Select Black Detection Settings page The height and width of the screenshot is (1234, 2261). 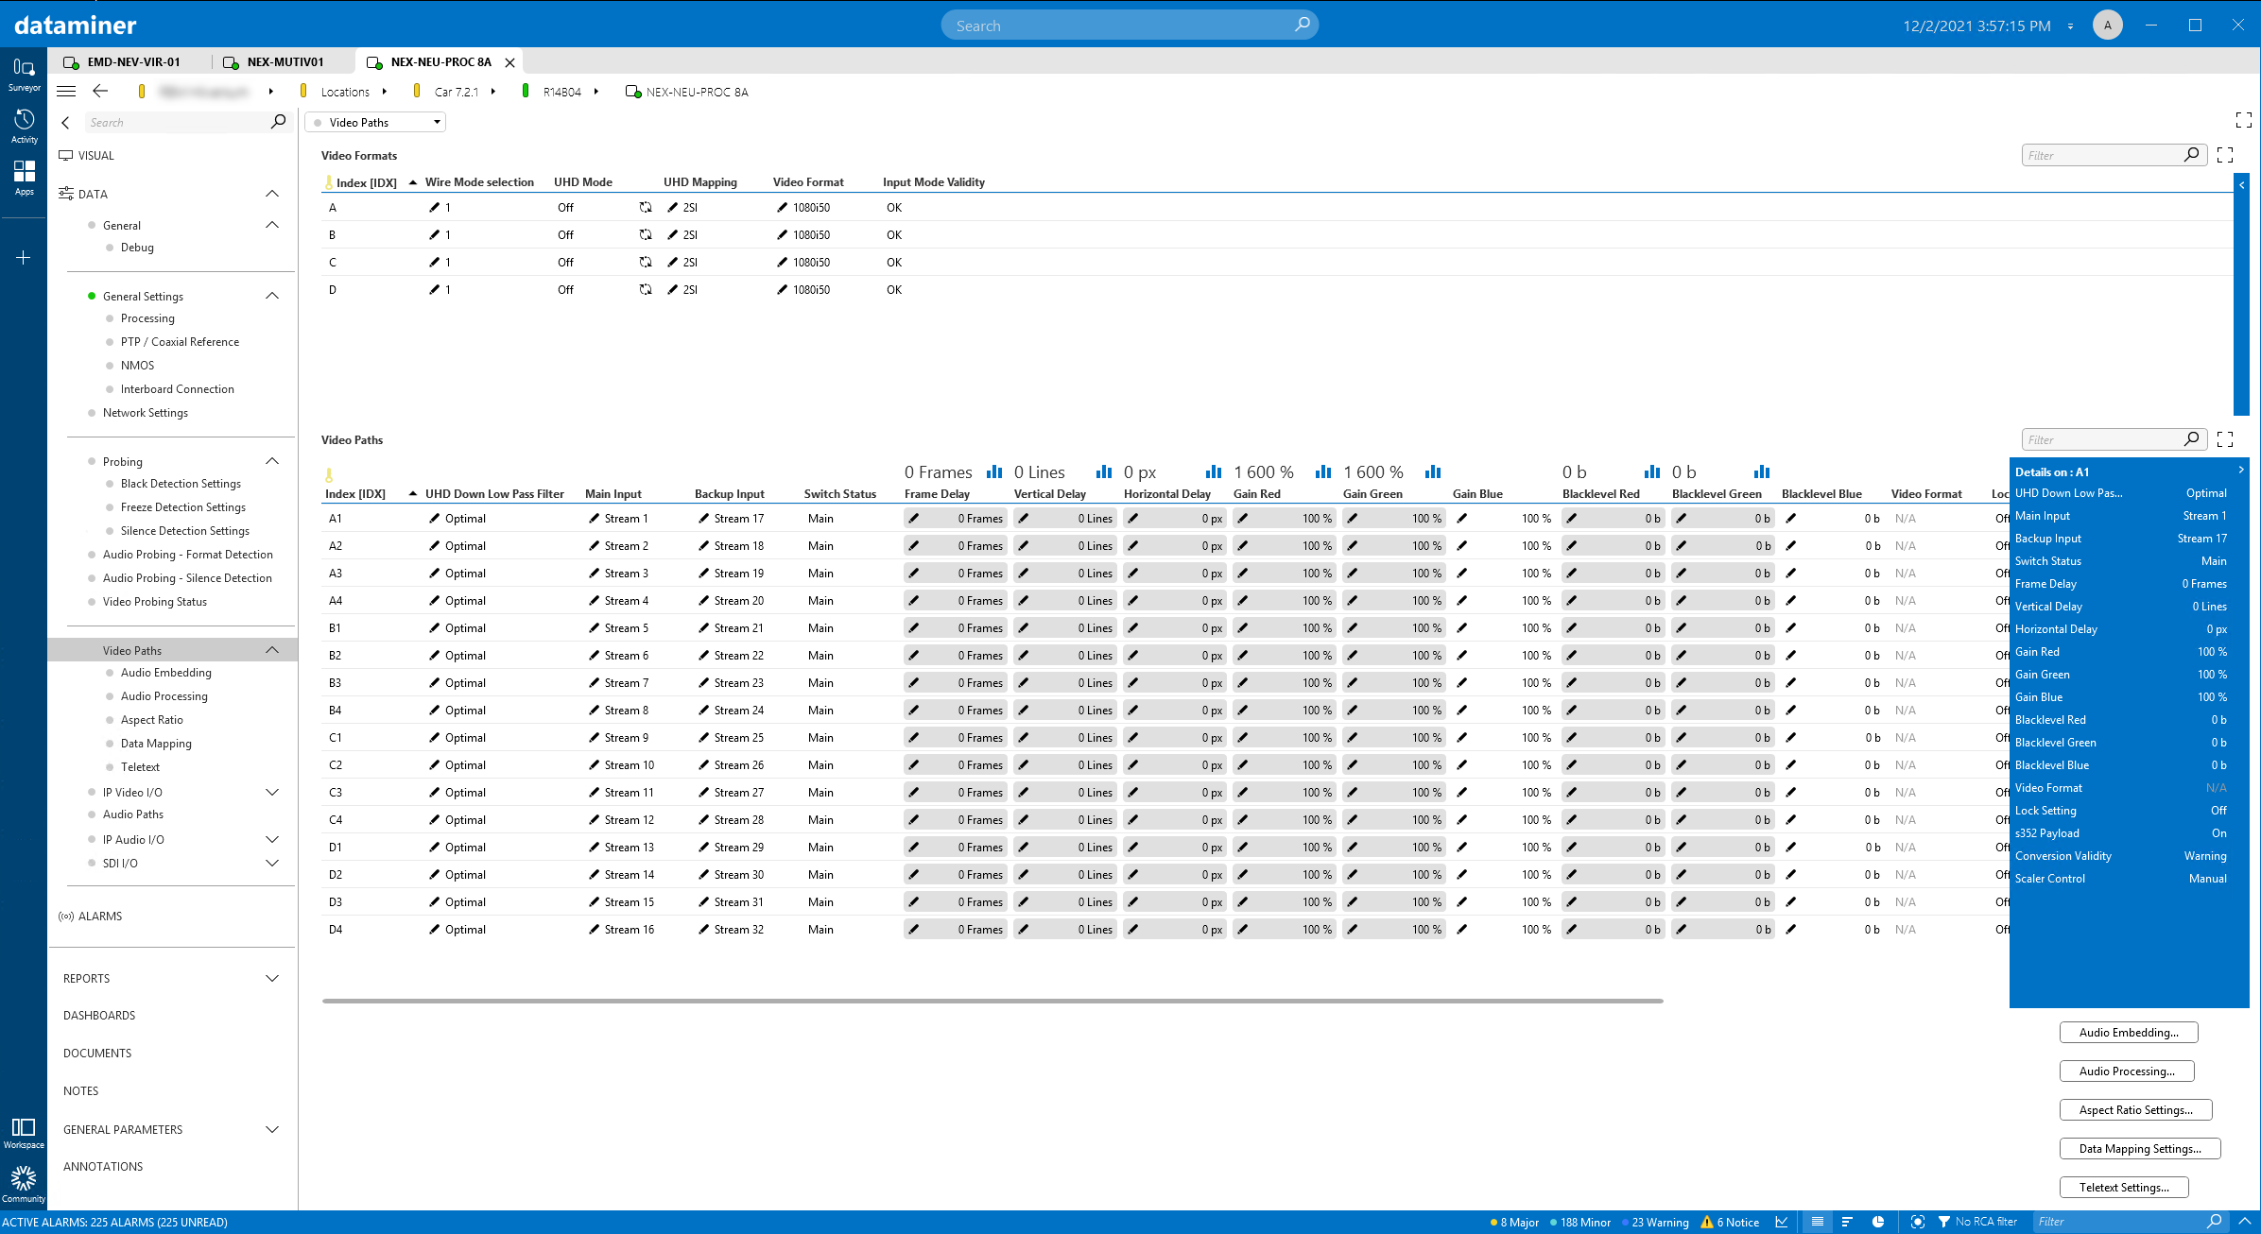[x=181, y=483]
